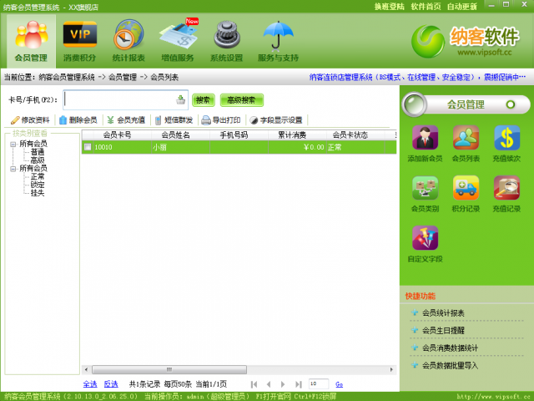Screen dimensions: 534x401
Task: Click the ¥0.00 cumulative spending cell
Action: (x=297, y=147)
